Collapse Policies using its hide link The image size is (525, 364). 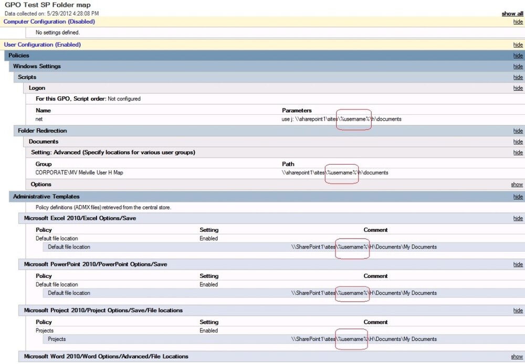[518, 56]
